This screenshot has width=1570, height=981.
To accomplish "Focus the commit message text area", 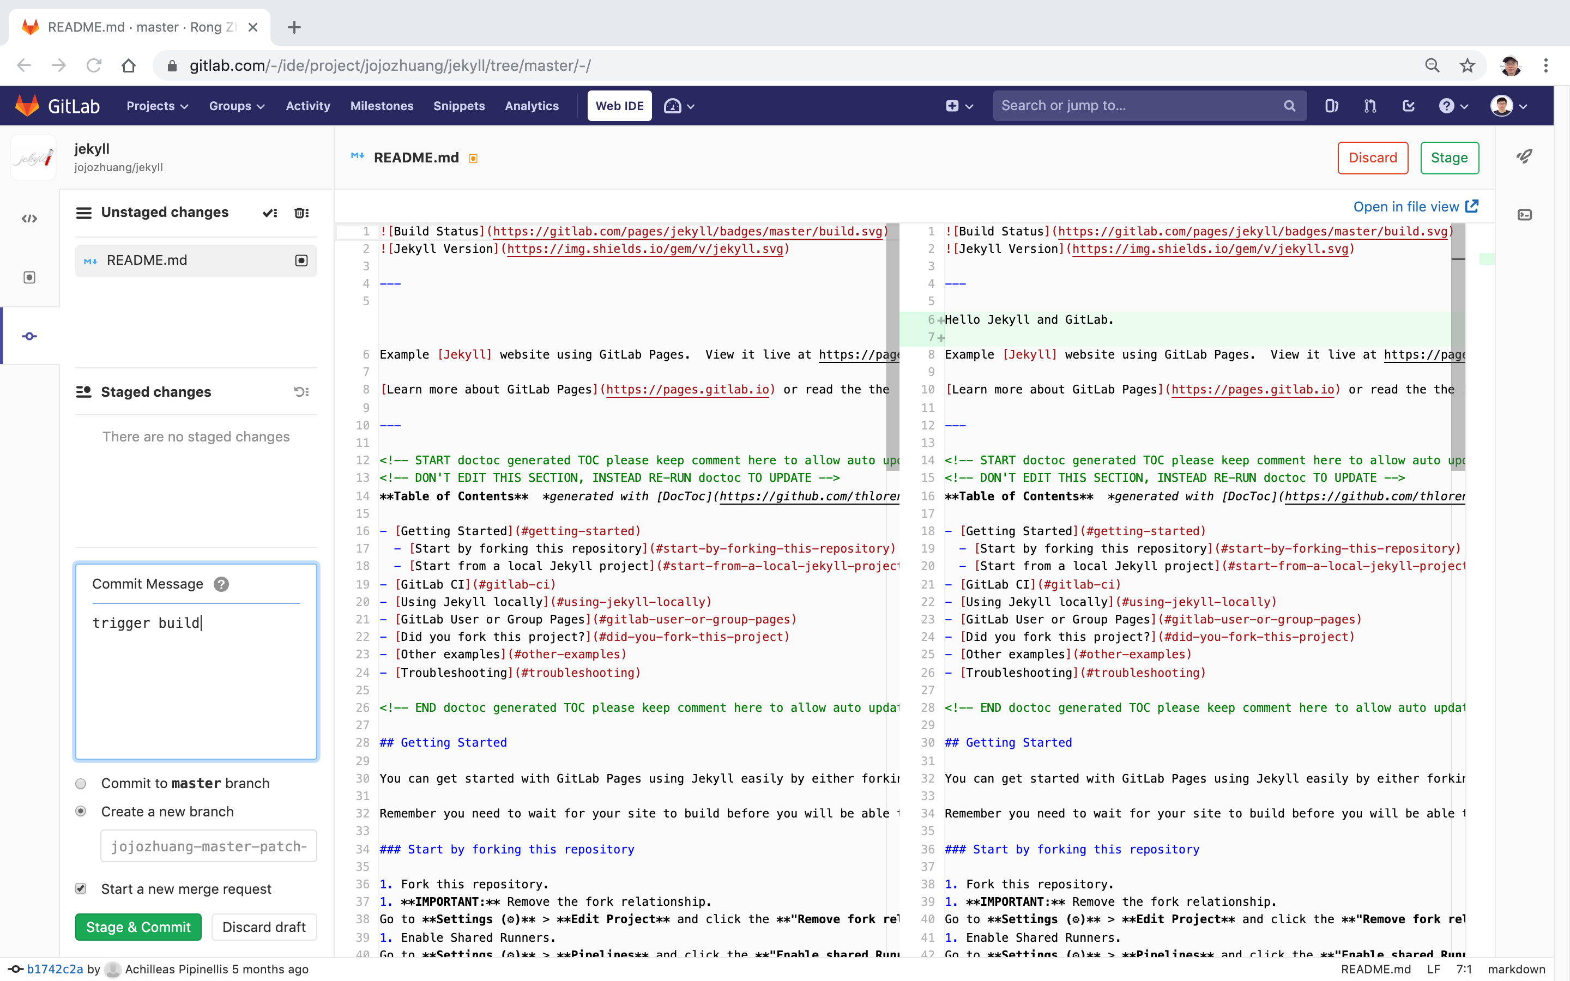I will (196, 681).
